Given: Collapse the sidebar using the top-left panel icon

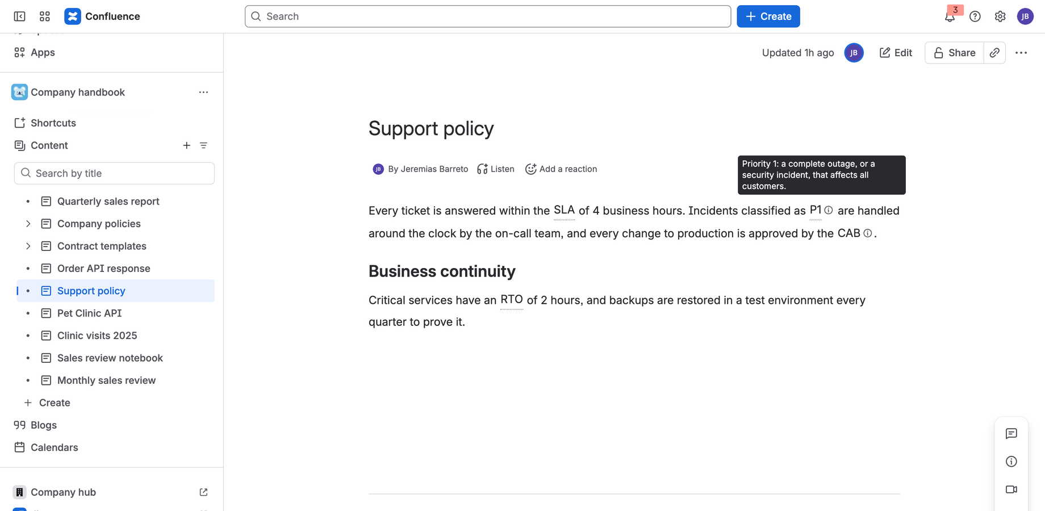Looking at the screenshot, I should [19, 16].
